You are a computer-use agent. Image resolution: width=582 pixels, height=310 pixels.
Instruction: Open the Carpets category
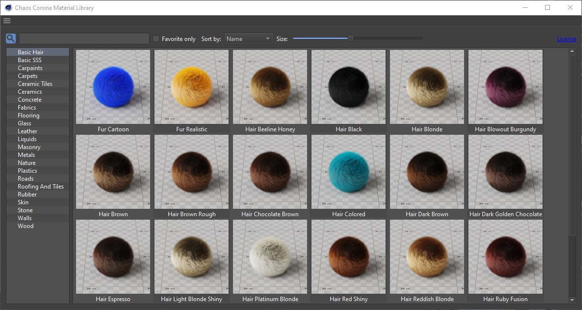[x=38, y=76]
